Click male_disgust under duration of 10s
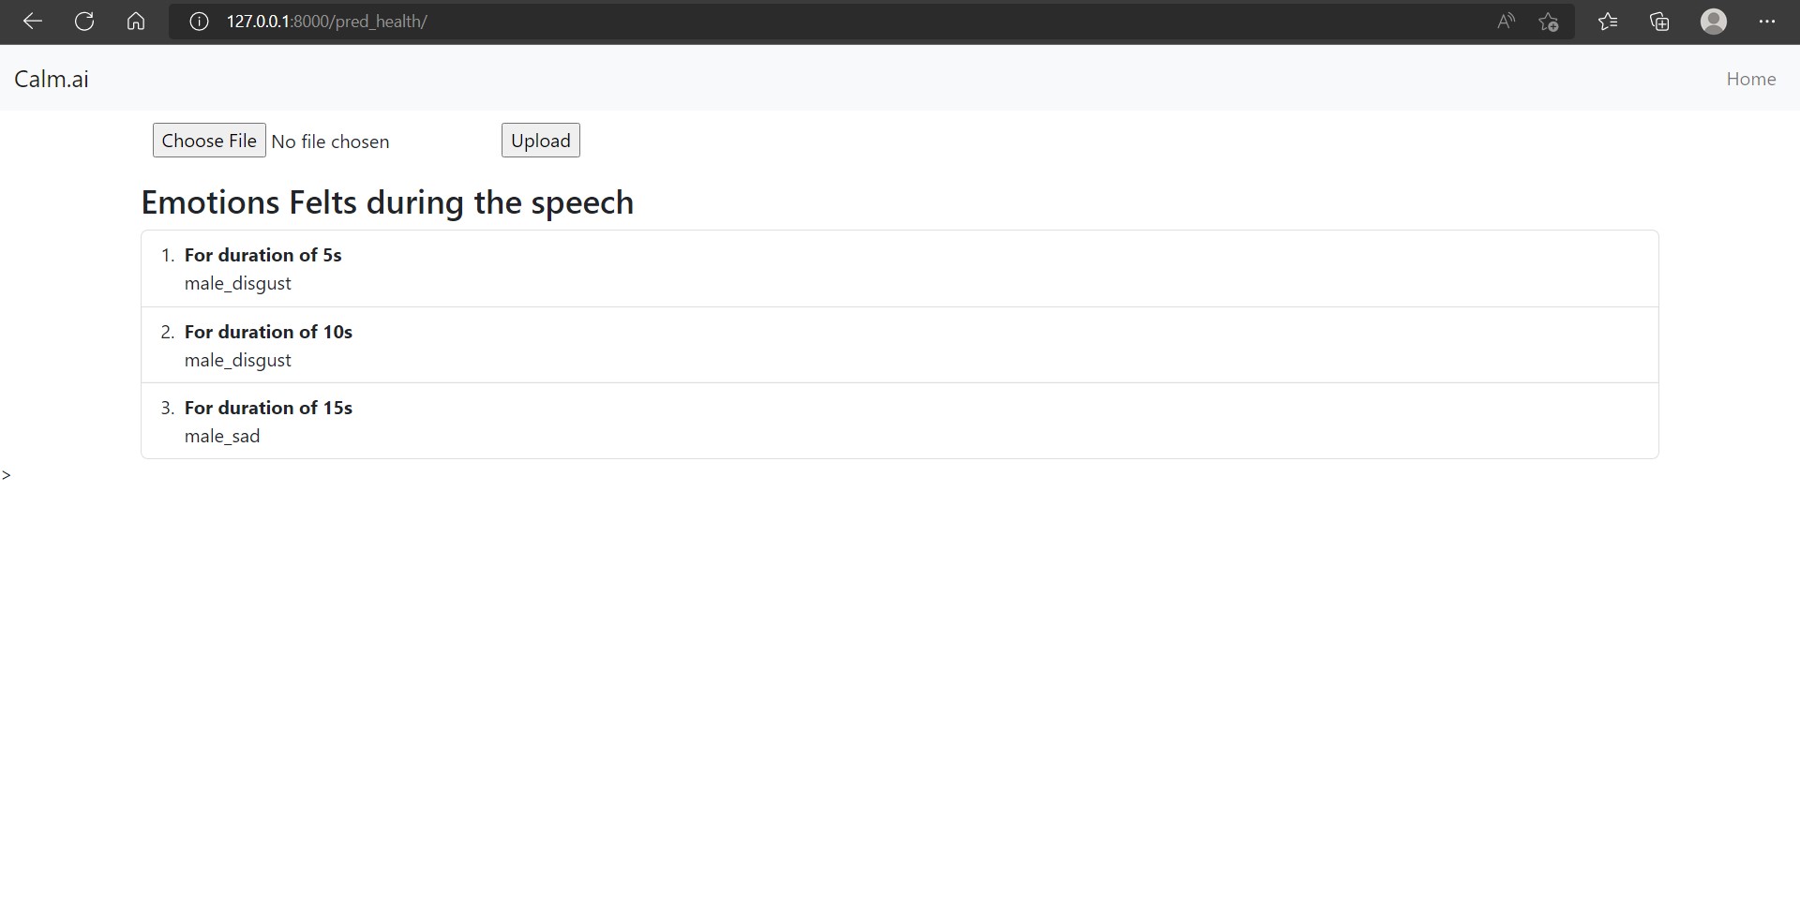Screen dimensions: 1800x924 238,361
